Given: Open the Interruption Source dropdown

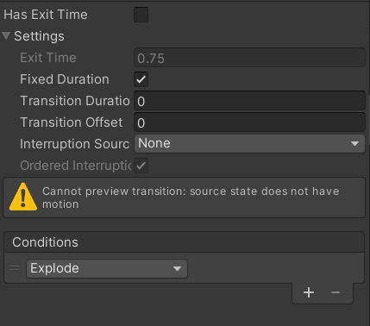Looking at the screenshot, I should pyautogui.click(x=249, y=143).
